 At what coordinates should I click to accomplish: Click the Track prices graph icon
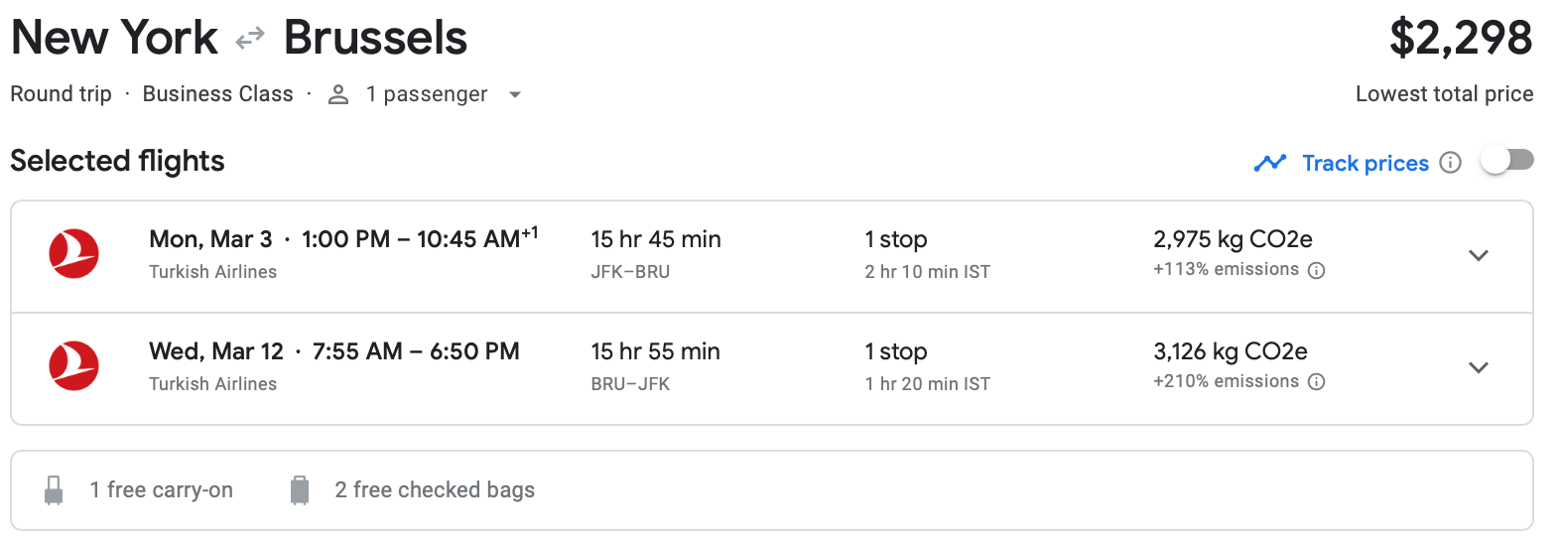(1269, 163)
